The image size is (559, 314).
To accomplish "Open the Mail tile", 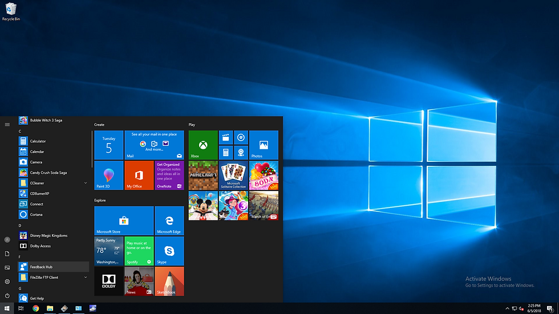I will [x=154, y=145].
